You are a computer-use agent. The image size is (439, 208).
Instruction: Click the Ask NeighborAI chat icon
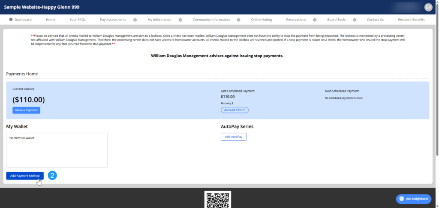click(401, 199)
